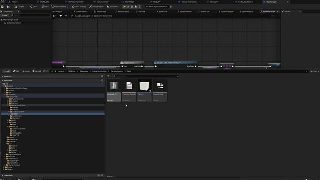Switch to the Viewport tab

[x=58, y=12]
